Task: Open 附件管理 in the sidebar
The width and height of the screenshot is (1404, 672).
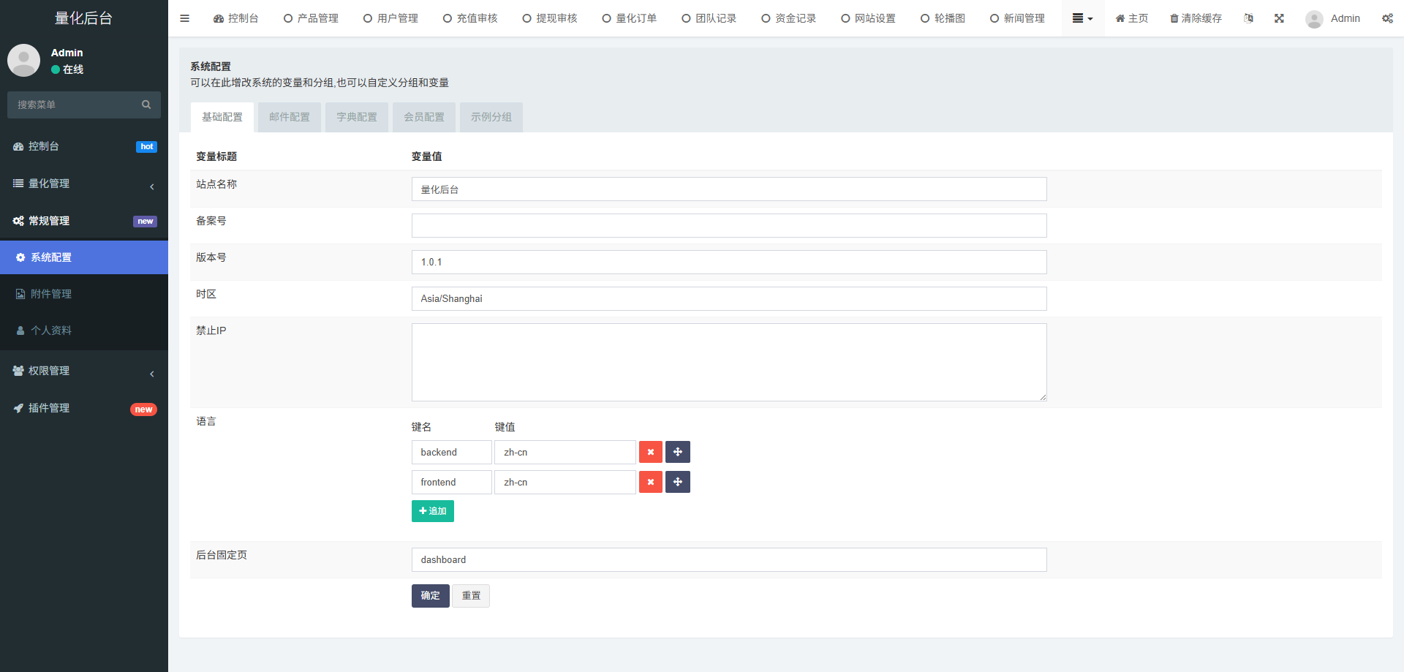Action: click(51, 294)
